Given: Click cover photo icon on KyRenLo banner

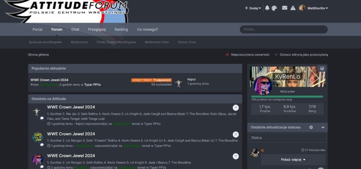Looking at the screenshot, I should pyautogui.click(x=322, y=68).
